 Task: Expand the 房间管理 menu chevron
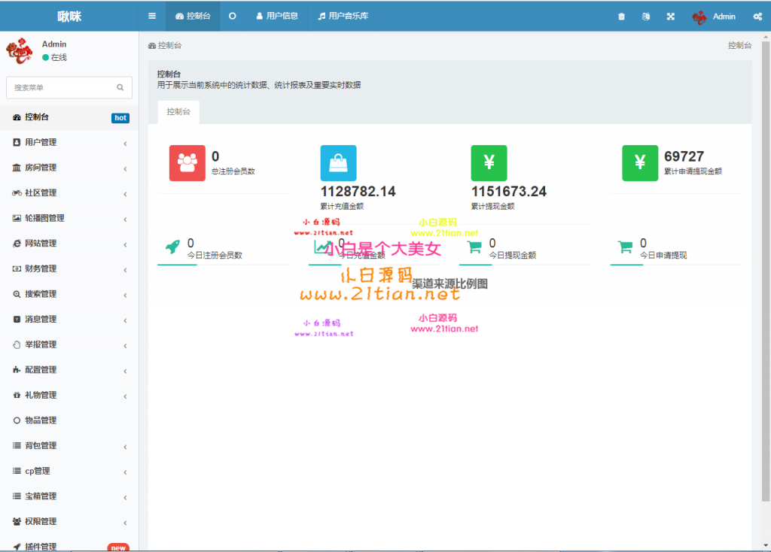[x=126, y=169]
